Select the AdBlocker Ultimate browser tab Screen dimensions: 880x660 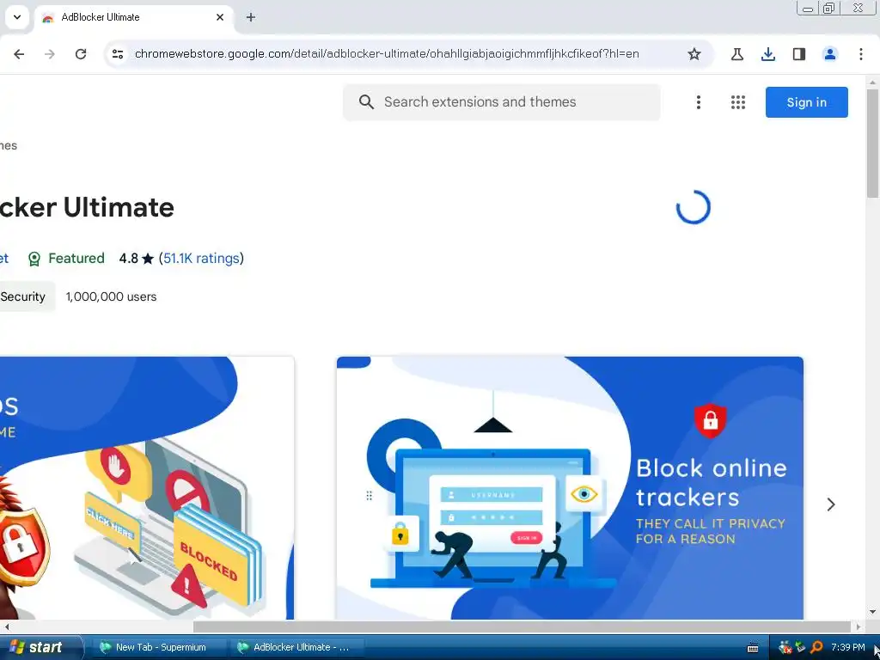(x=133, y=17)
